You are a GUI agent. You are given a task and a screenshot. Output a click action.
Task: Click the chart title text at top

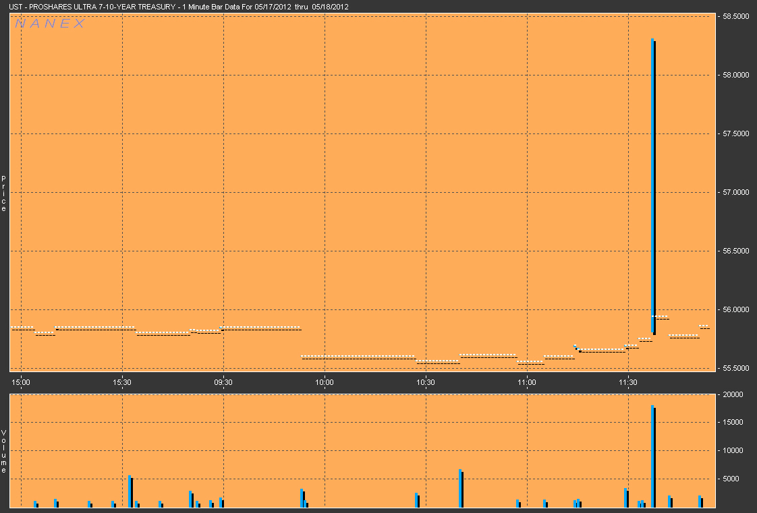(x=179, y=7)
